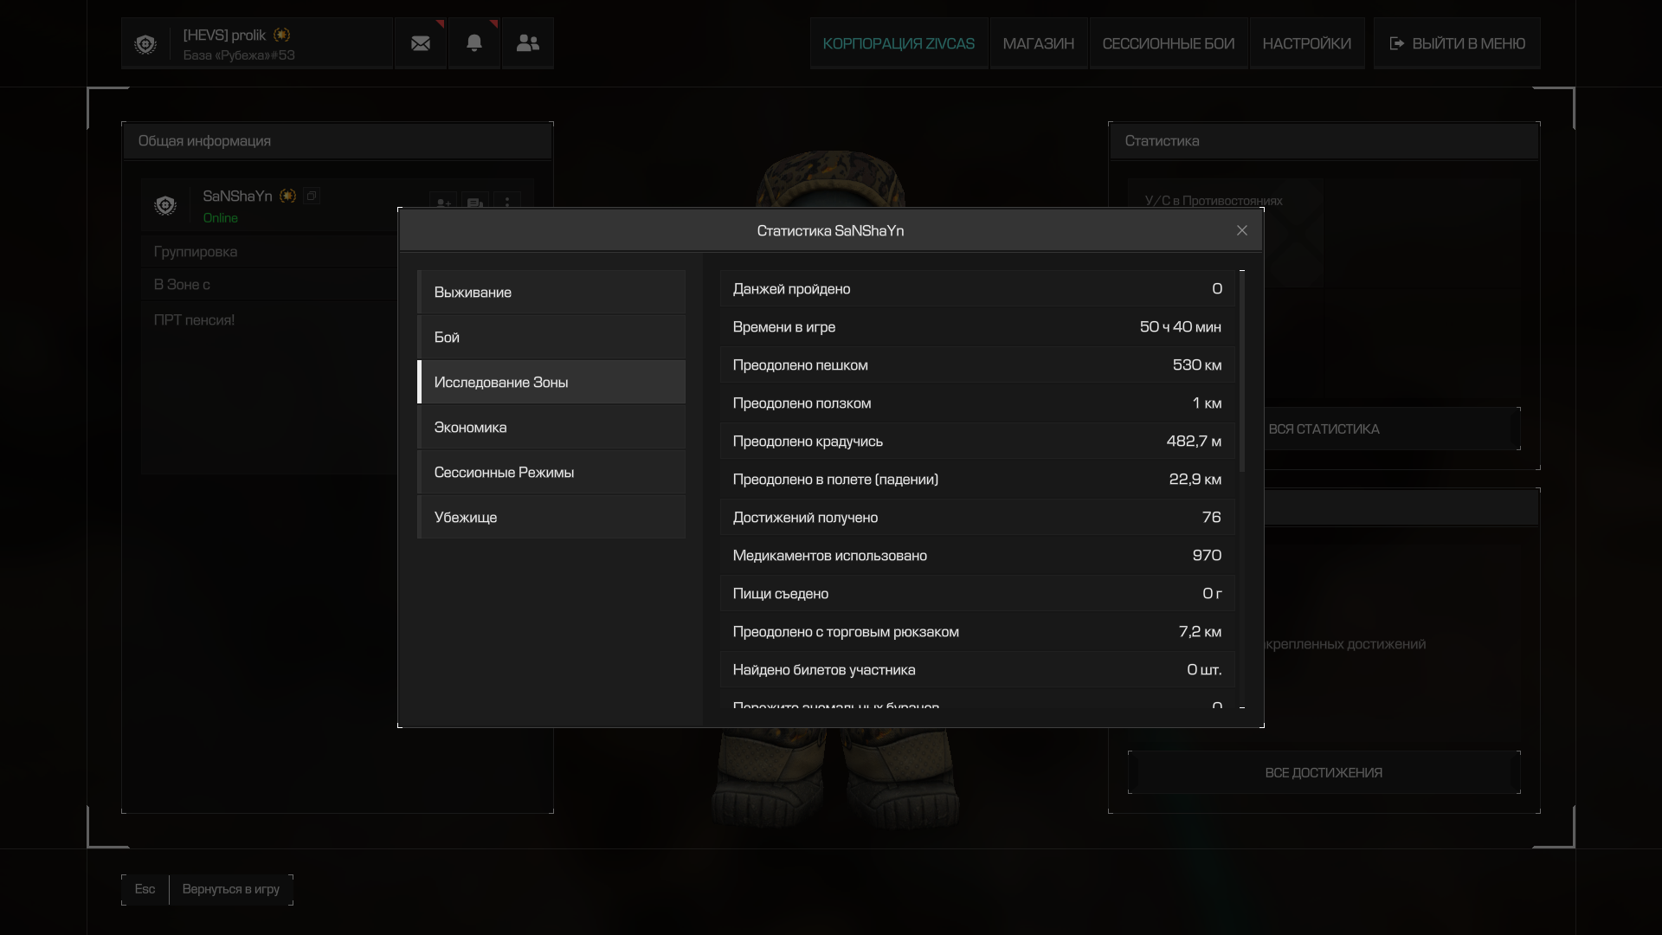Select Исследование Зоны category
The height and width of the screenshot is (935, 1662).
551,383
